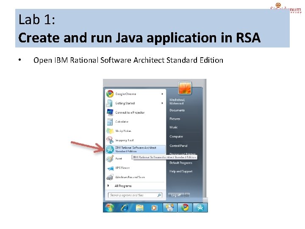Image resolution: width=305 pixels, height=229 pixels.
Task: Click the Search programs and files field
Action: click(x=135, y=195)
